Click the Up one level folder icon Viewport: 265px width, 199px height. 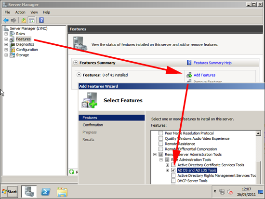[24, 20]
